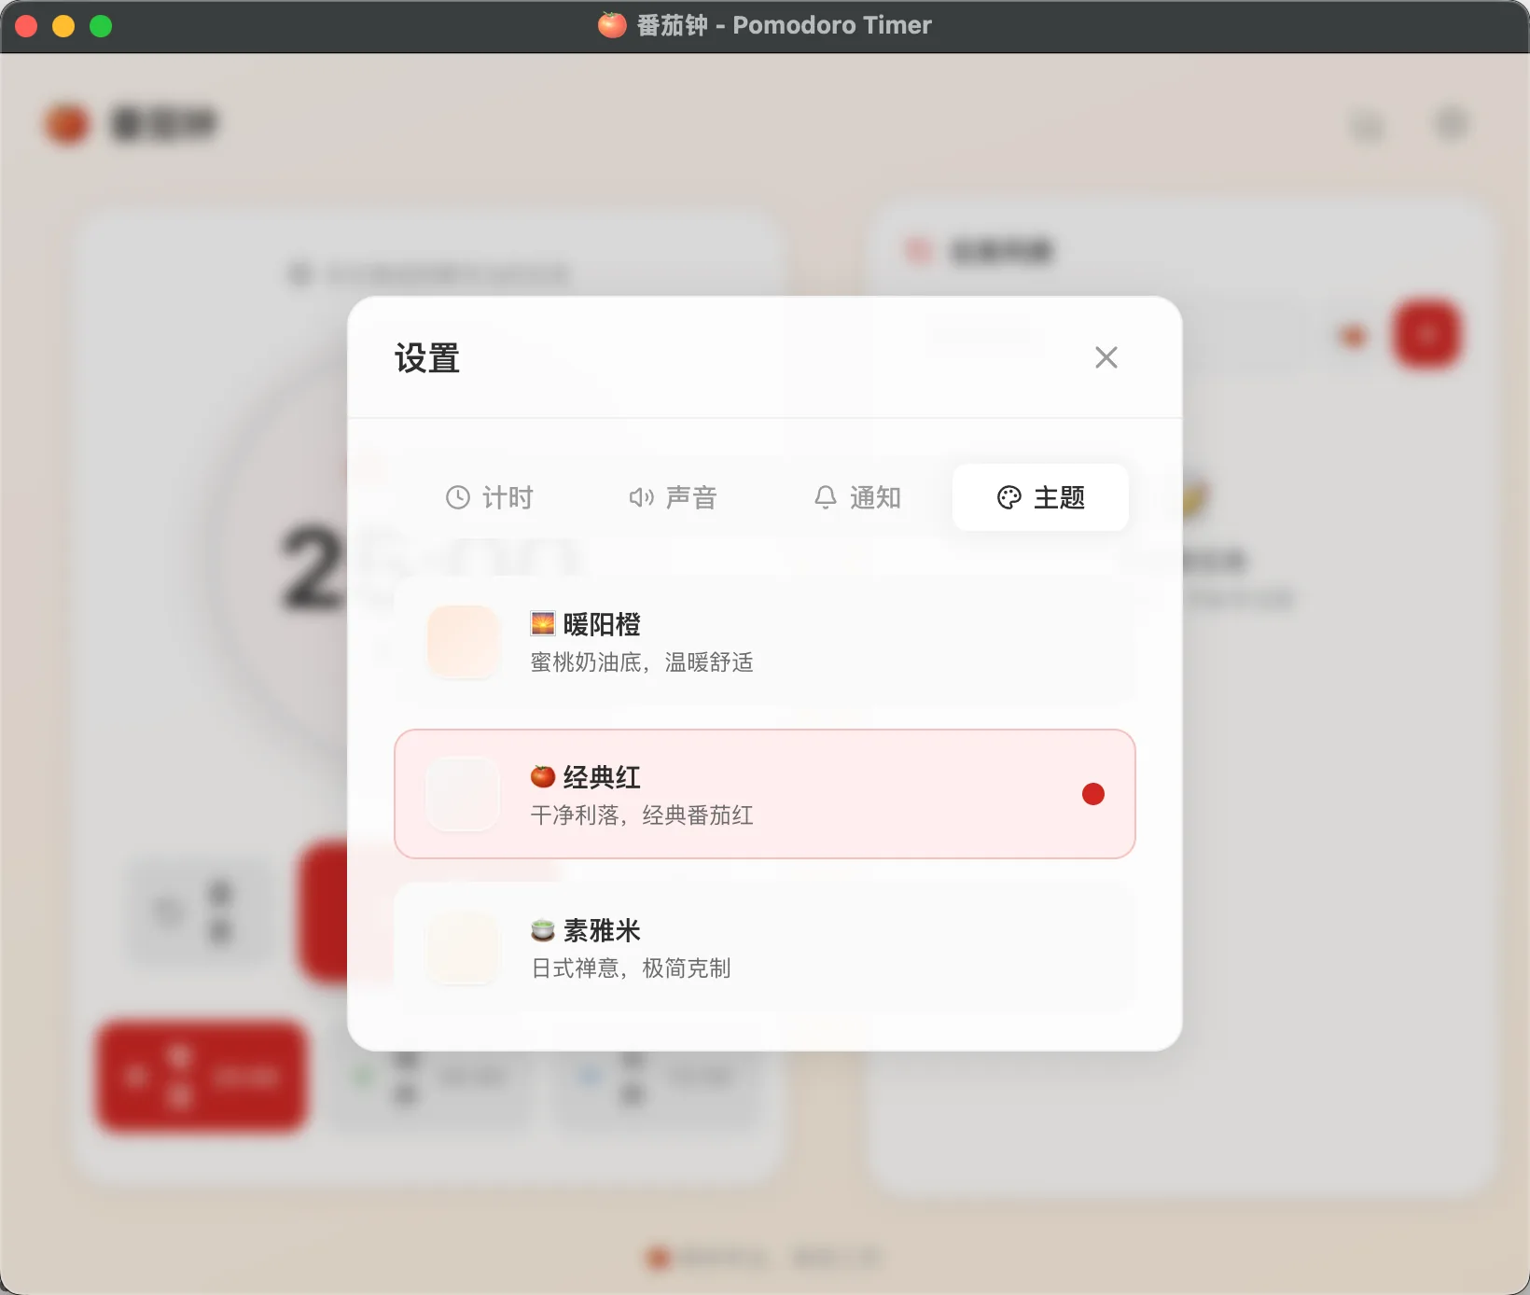
Task: Open the 声音 settings tab
Action: [673, 497]
